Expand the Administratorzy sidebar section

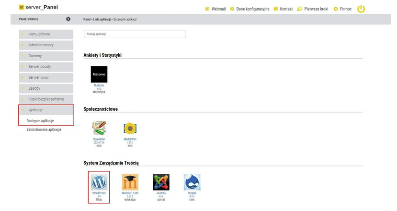pos(46,45)
